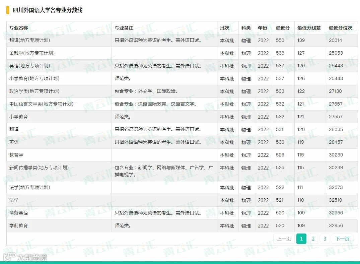
Task: Click the 四川外国语大学各专业分数线 heading
Action: coord(48,10)
